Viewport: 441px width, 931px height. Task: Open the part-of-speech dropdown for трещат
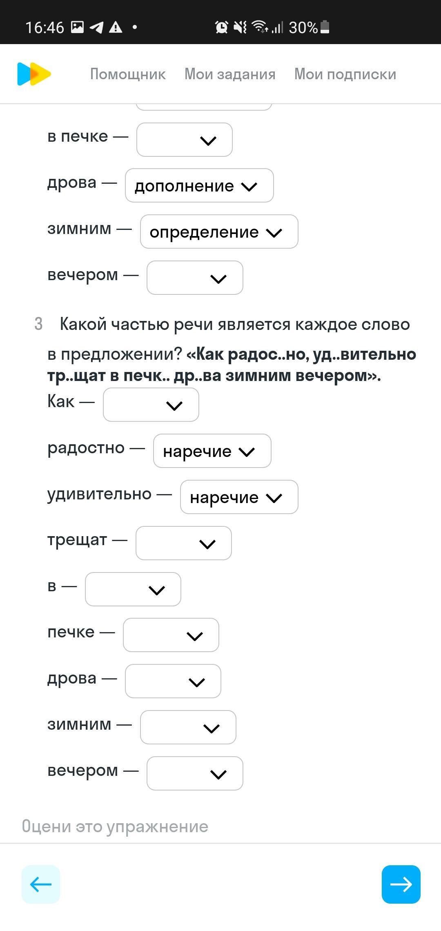click(x=183, y=543)
